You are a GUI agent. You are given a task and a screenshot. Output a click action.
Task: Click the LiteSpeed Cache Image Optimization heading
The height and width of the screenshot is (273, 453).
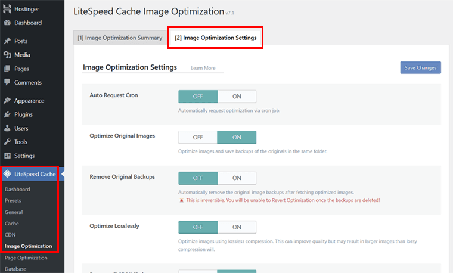point(149,11)
